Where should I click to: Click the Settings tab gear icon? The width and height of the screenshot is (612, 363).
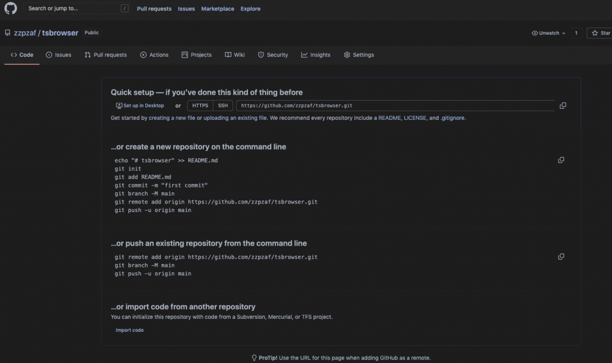[347, 55]
